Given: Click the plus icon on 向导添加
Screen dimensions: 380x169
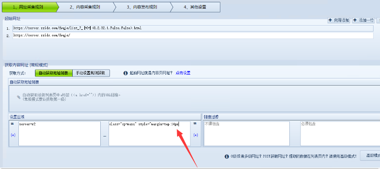Looking at the screenshot, I should coord(330,20).
